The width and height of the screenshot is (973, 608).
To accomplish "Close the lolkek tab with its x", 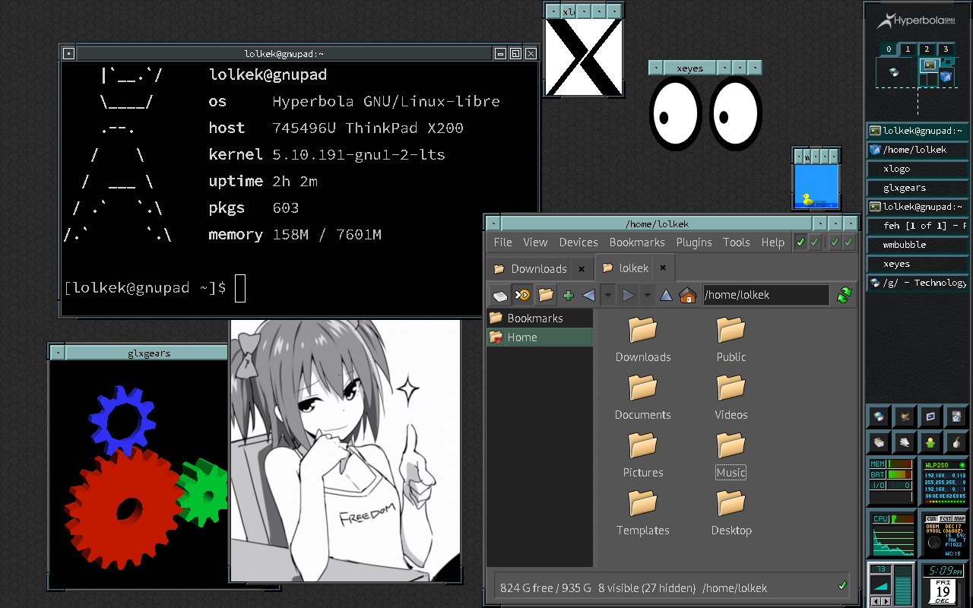I will point(662,268).
